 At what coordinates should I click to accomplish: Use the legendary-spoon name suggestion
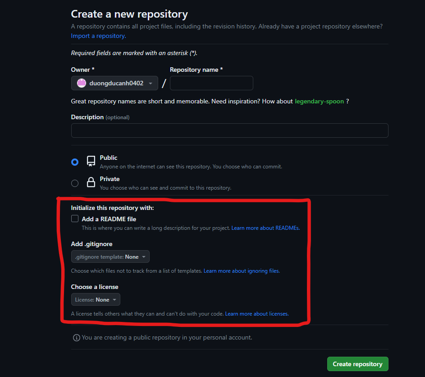[319, 101]
